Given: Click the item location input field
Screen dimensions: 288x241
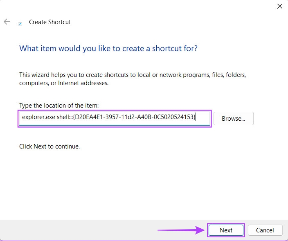Looking at the screenshot, I should (115, 119).
